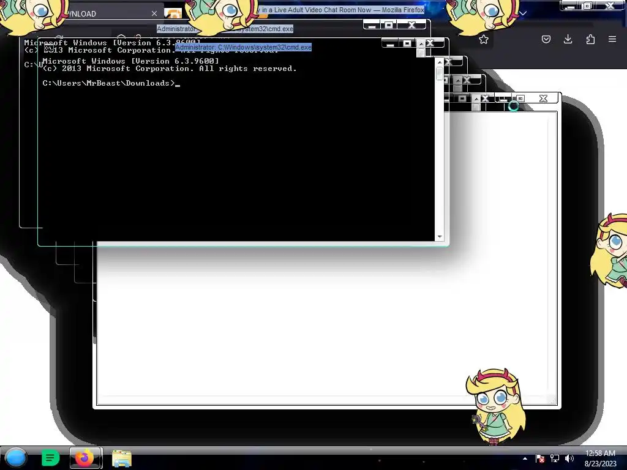Open File Explorer from the taskbar
The image size is (627, 470).
(x=122, y=458)
